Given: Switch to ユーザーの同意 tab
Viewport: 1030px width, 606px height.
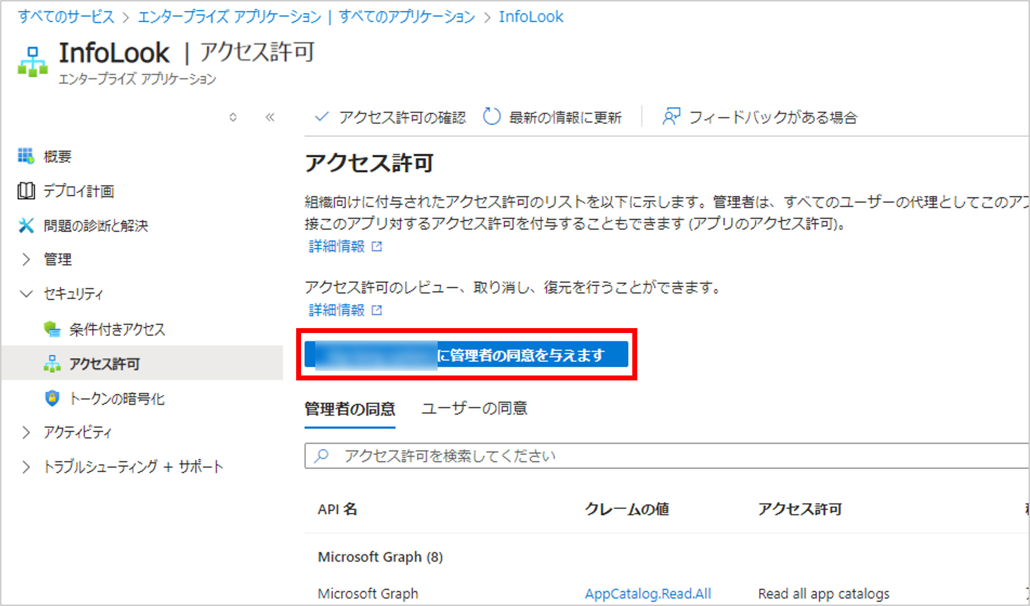Looking at the screenshot, I should 474,408.
